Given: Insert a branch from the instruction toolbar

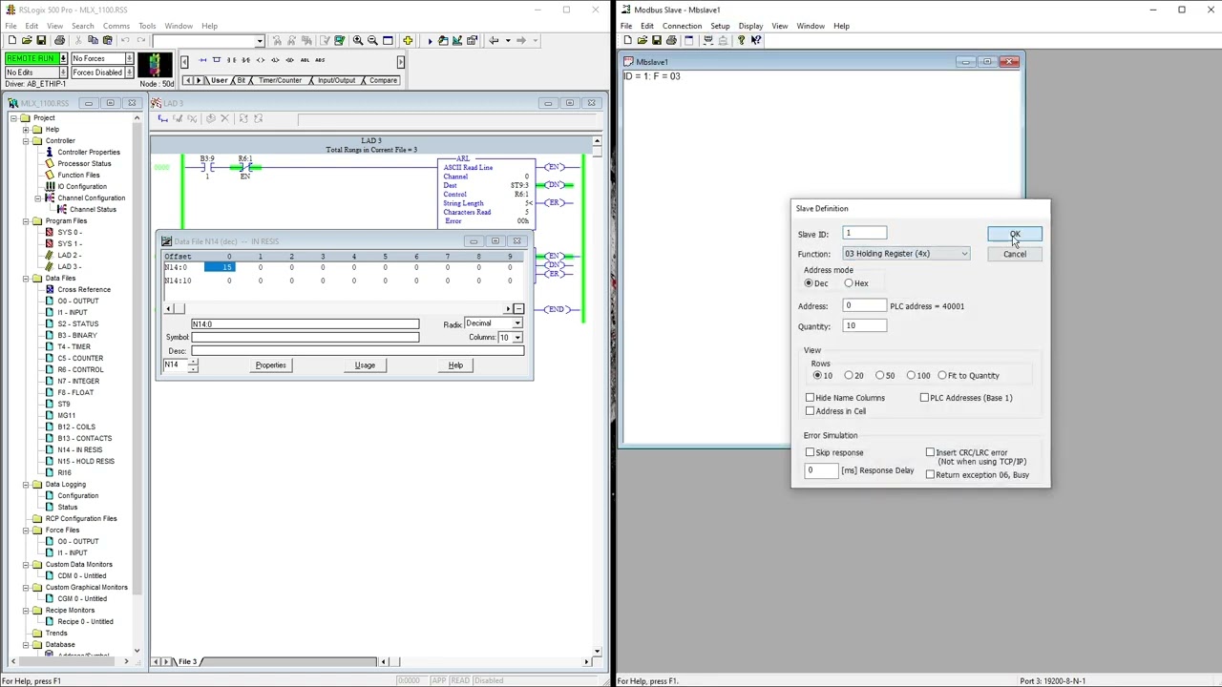Looking at the screenshot, I should pos(217,60).
